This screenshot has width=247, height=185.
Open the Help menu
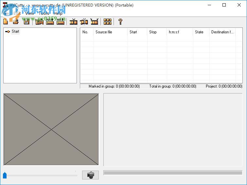[58, 13]
